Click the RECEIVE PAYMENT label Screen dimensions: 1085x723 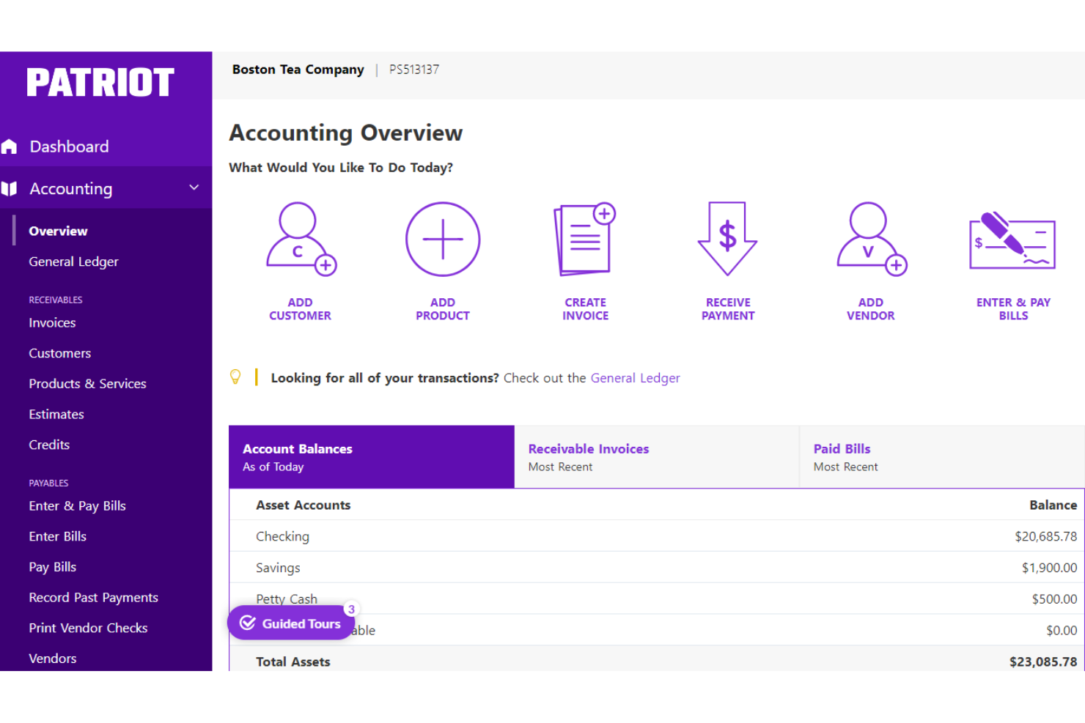[728, 309]
